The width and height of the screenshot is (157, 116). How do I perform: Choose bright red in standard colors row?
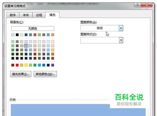17,65
